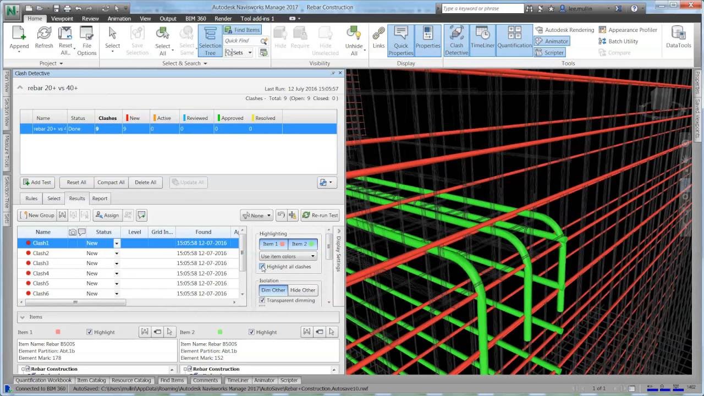Toggle the Animator tool in ribbon
The height and width of the screenshot is (396, 704).
point(552,41)
